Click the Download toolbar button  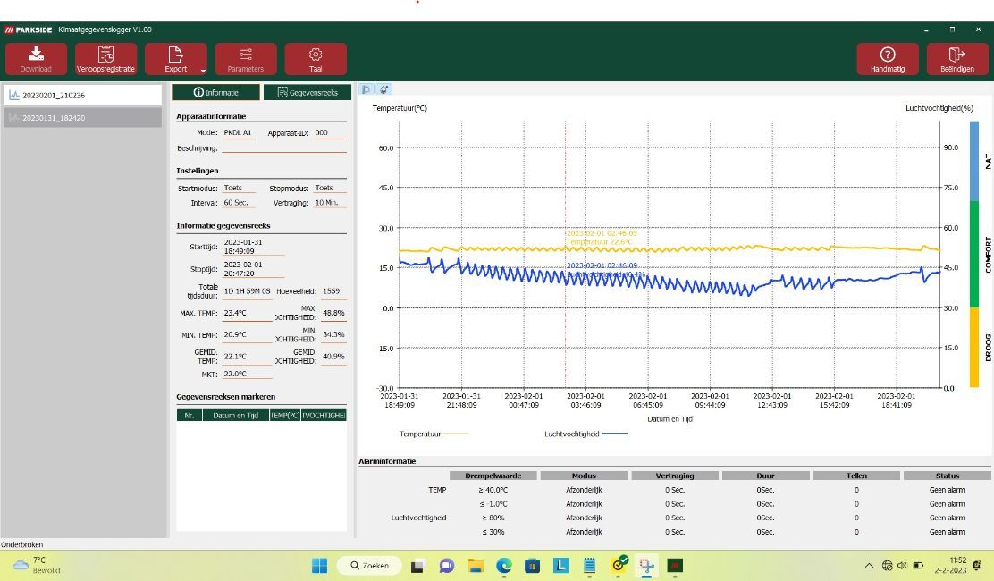click(36, 59)
